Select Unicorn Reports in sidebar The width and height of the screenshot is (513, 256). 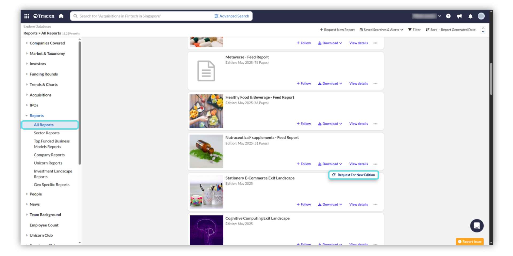click(48, 163)
